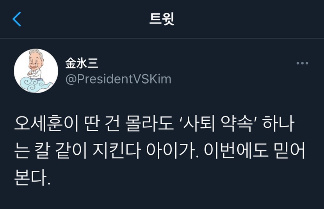Tap the word 이번에도 in the tweet
The image size is (324, 209).
point(236,150)
